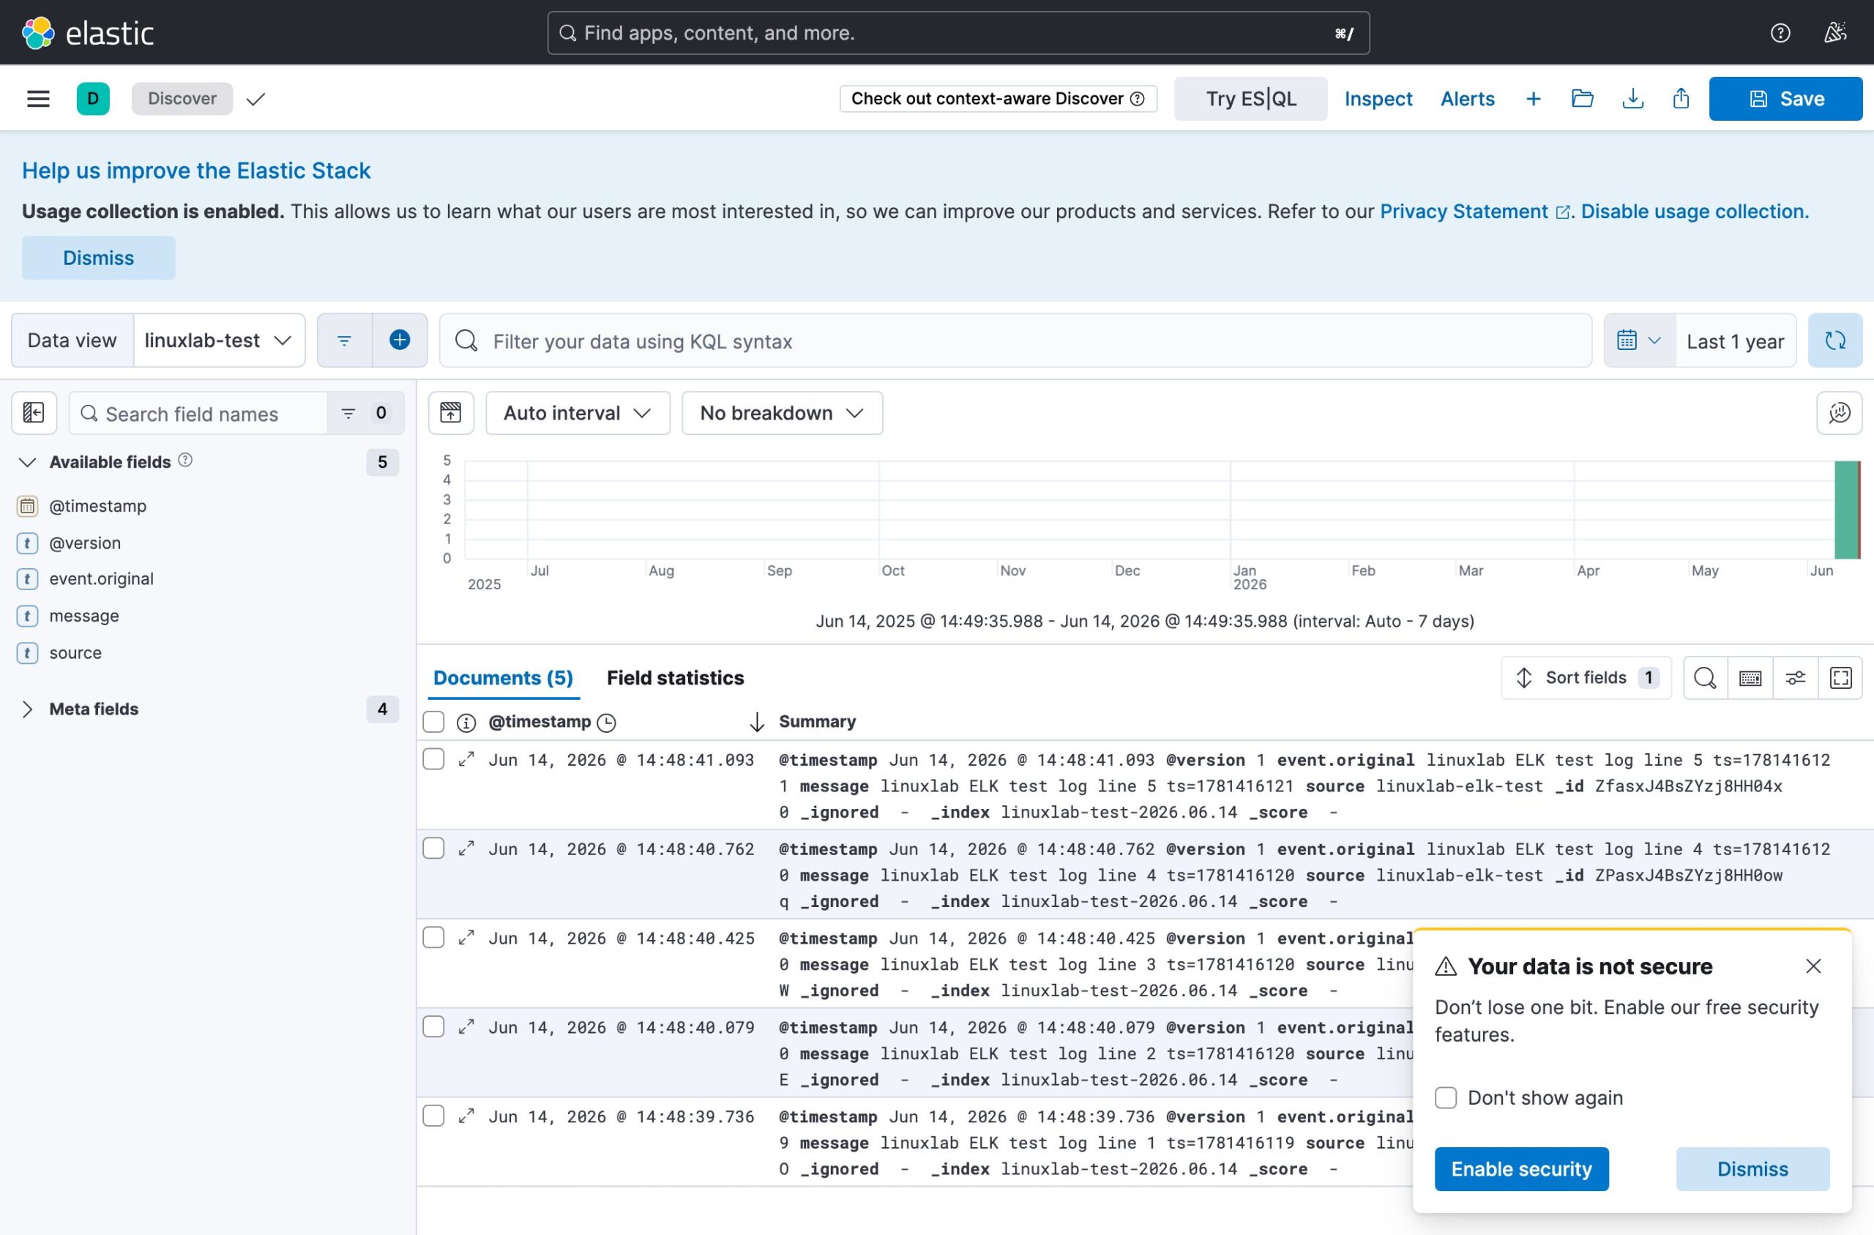
Task: Enter full screen for the documents table
Action: tap(1841, 677)
